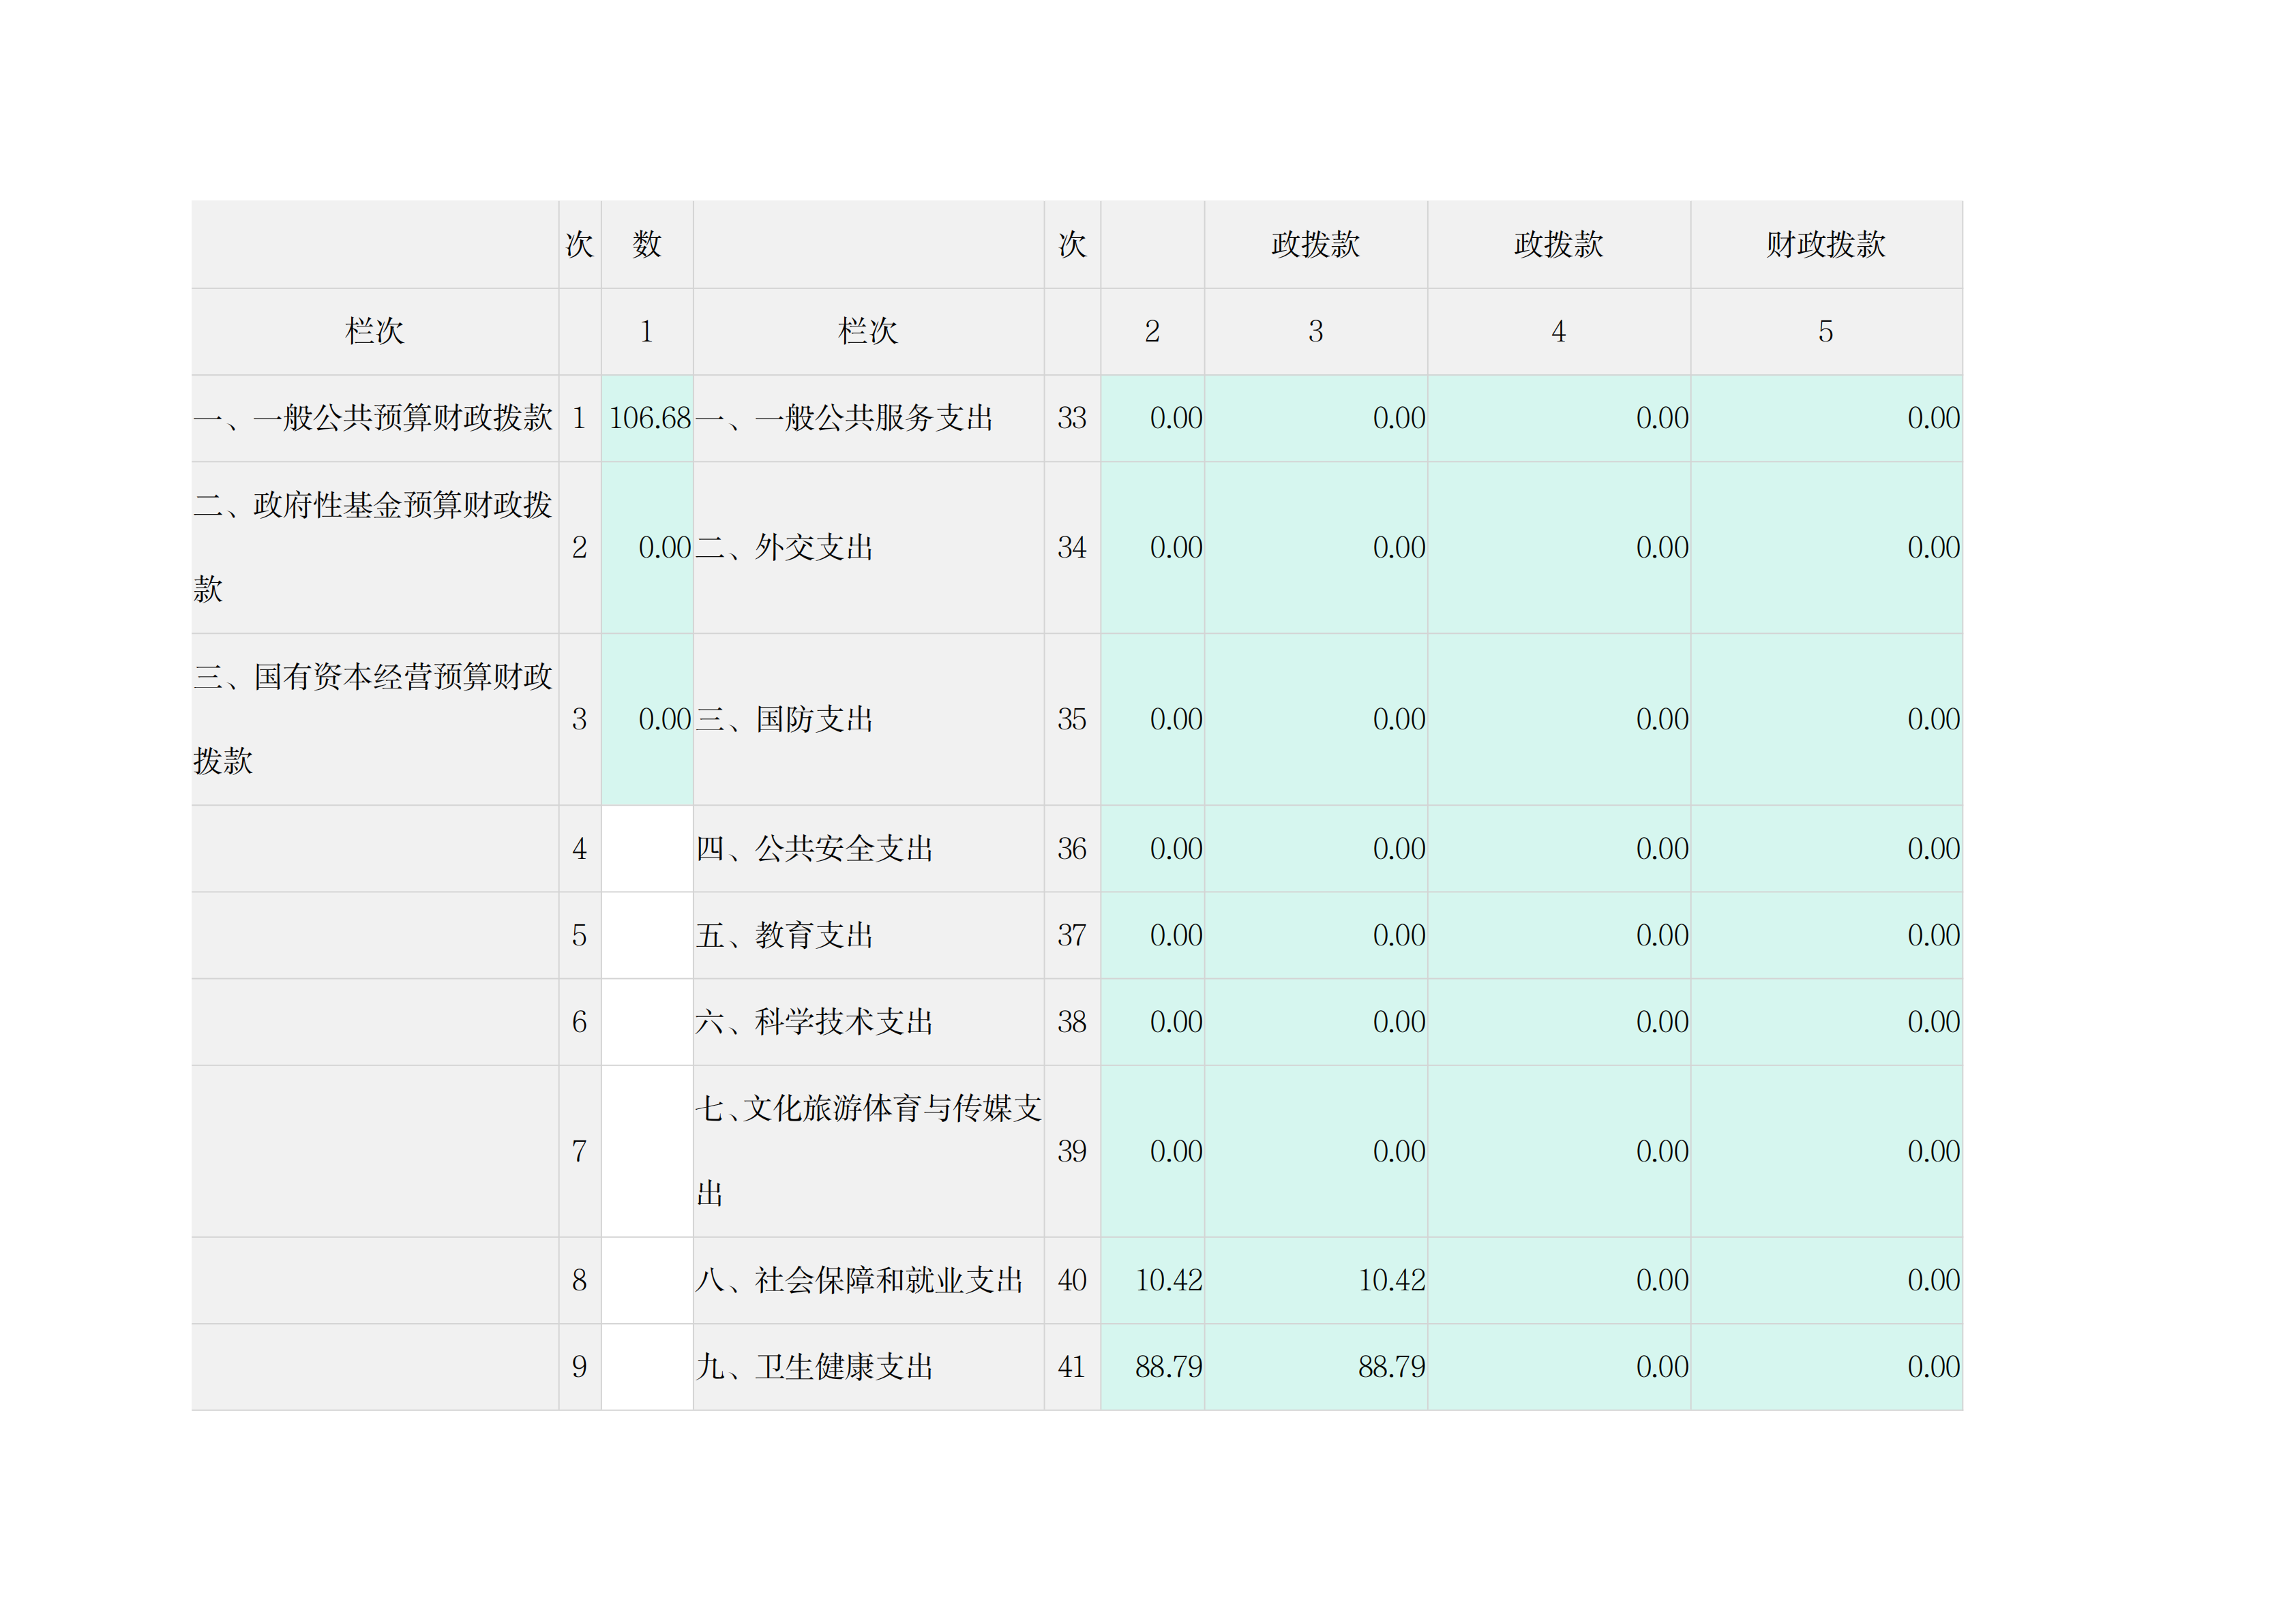Click line number 36
Image resolution: width=2296 pixels, height=1623 pixels.
point(1072,849)
